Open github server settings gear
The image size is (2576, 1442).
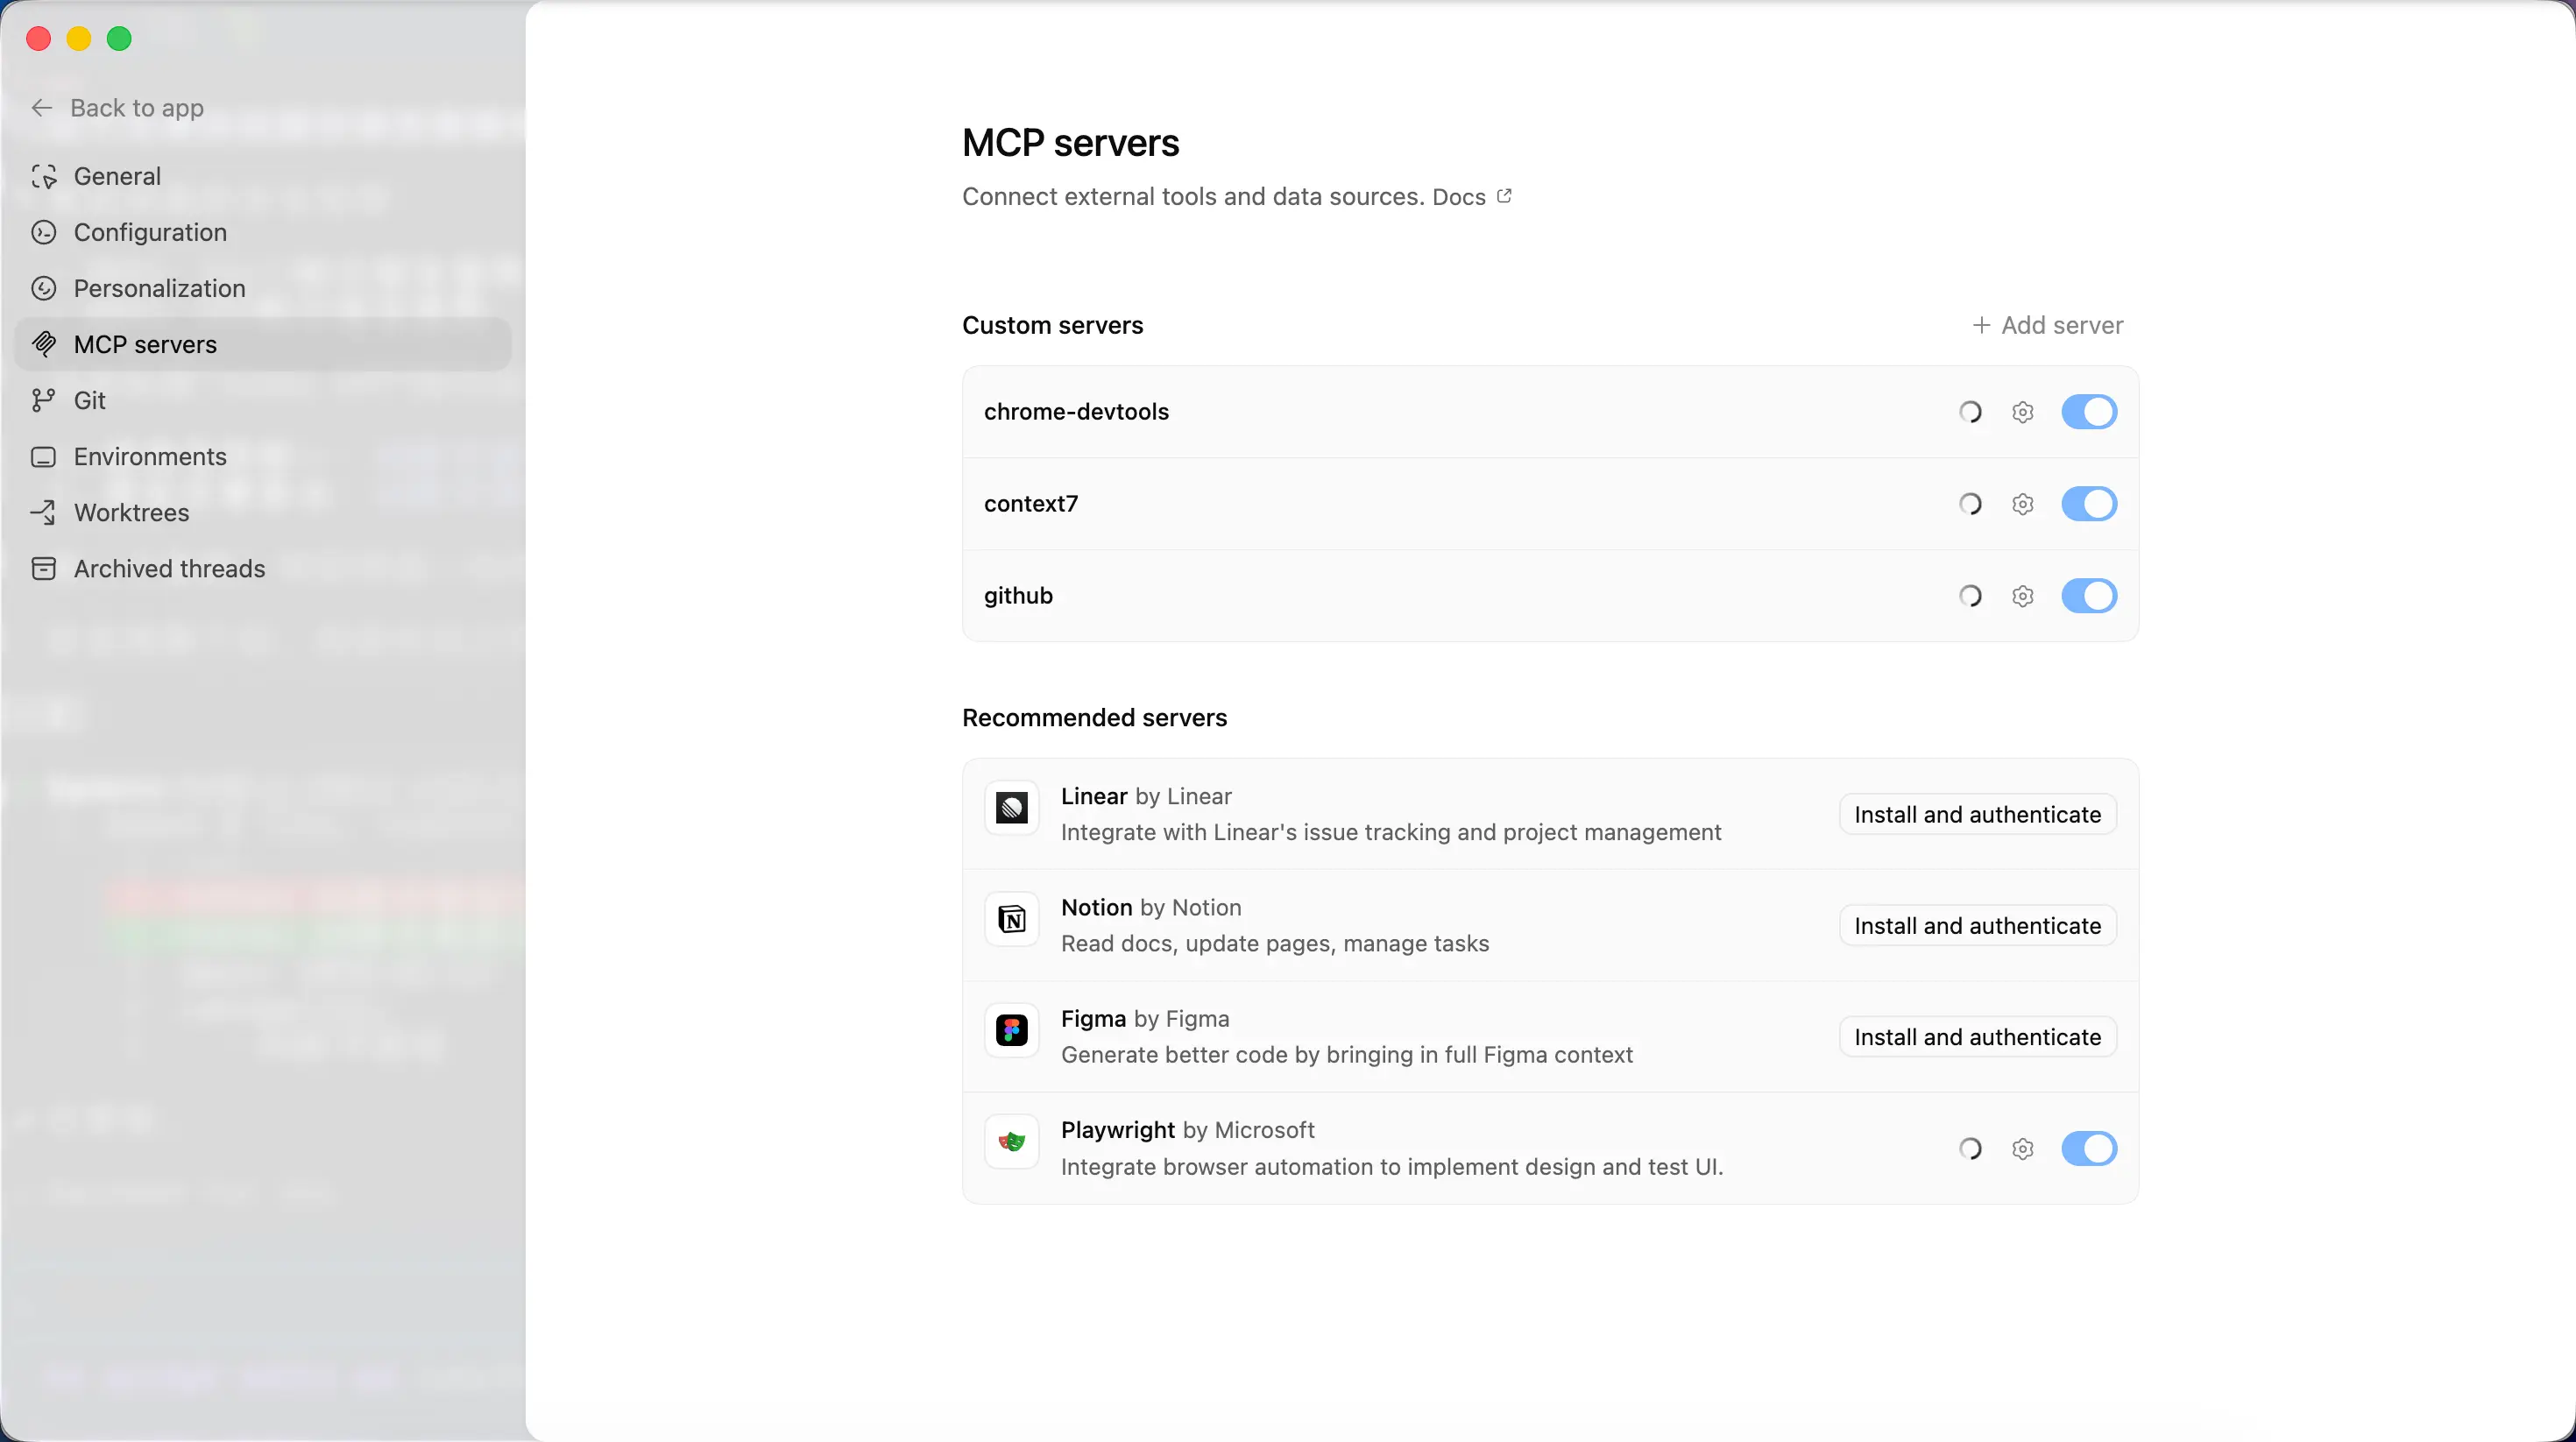pyautogui.click(x=2022, y=596)
